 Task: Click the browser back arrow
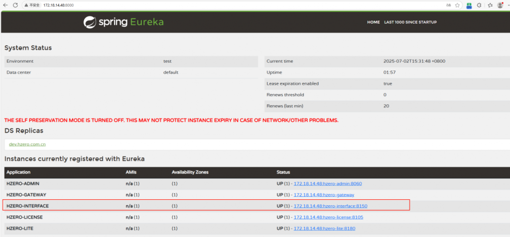pos(5,5)
